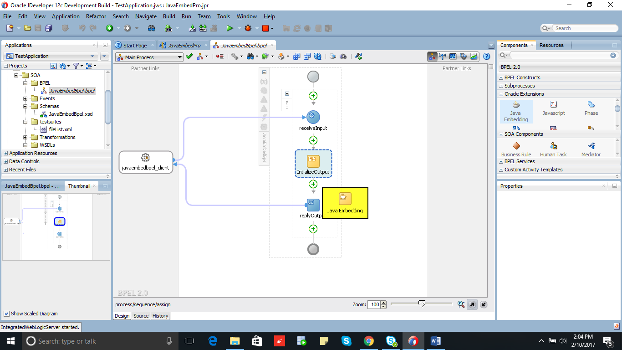The width and height of the screenshot is (622, 350).
Task: Click the Expand All icon in BPEL toolbar
Action: tap(296, 57)
